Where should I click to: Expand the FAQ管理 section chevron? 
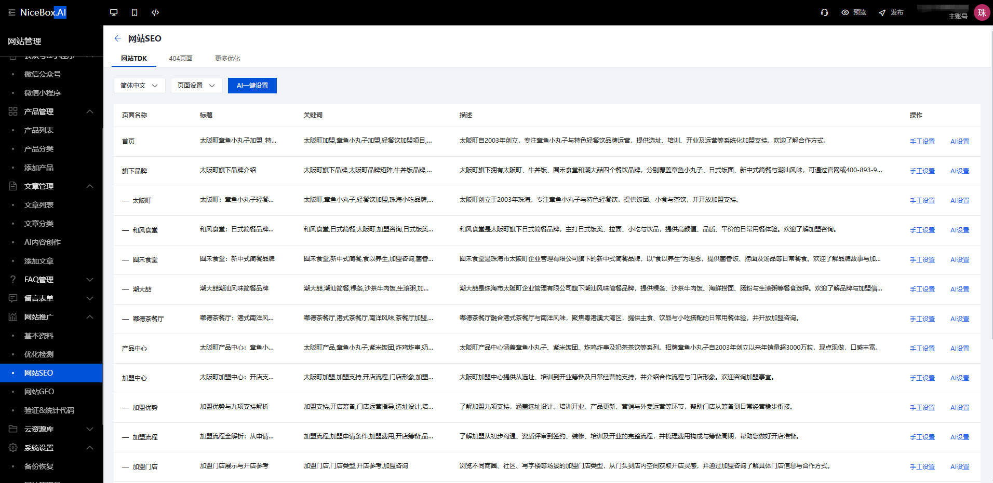(x=90, y=280)
